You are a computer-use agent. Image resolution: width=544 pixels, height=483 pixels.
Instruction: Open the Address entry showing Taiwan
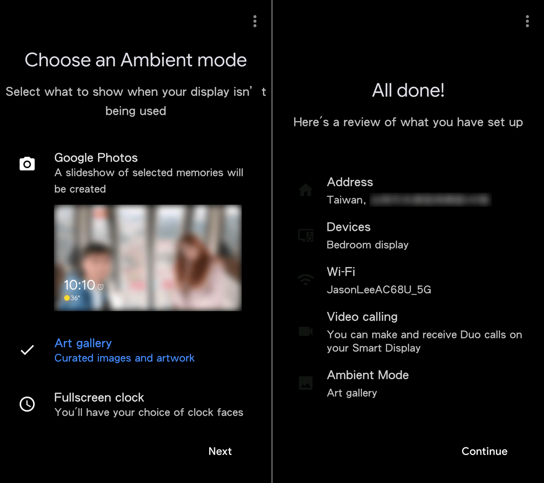pyautogui.click(x=408, y=190)
